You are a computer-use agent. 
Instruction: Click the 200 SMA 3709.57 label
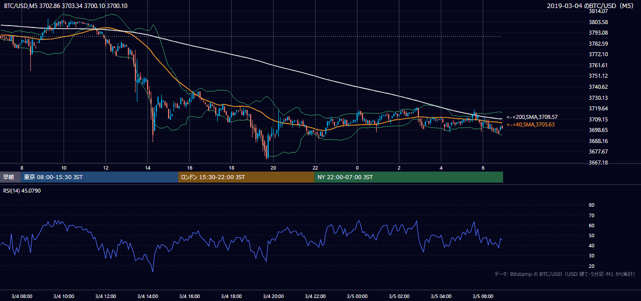point(532,117)
